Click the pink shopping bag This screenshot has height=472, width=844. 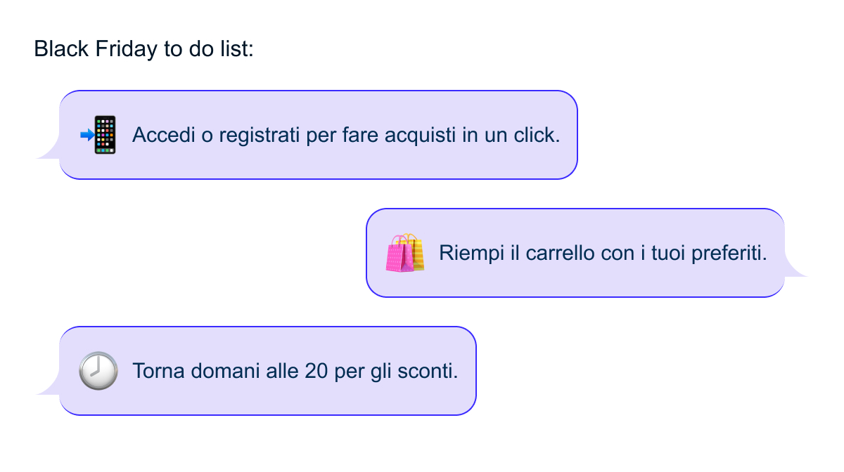(x=400, y=256)
